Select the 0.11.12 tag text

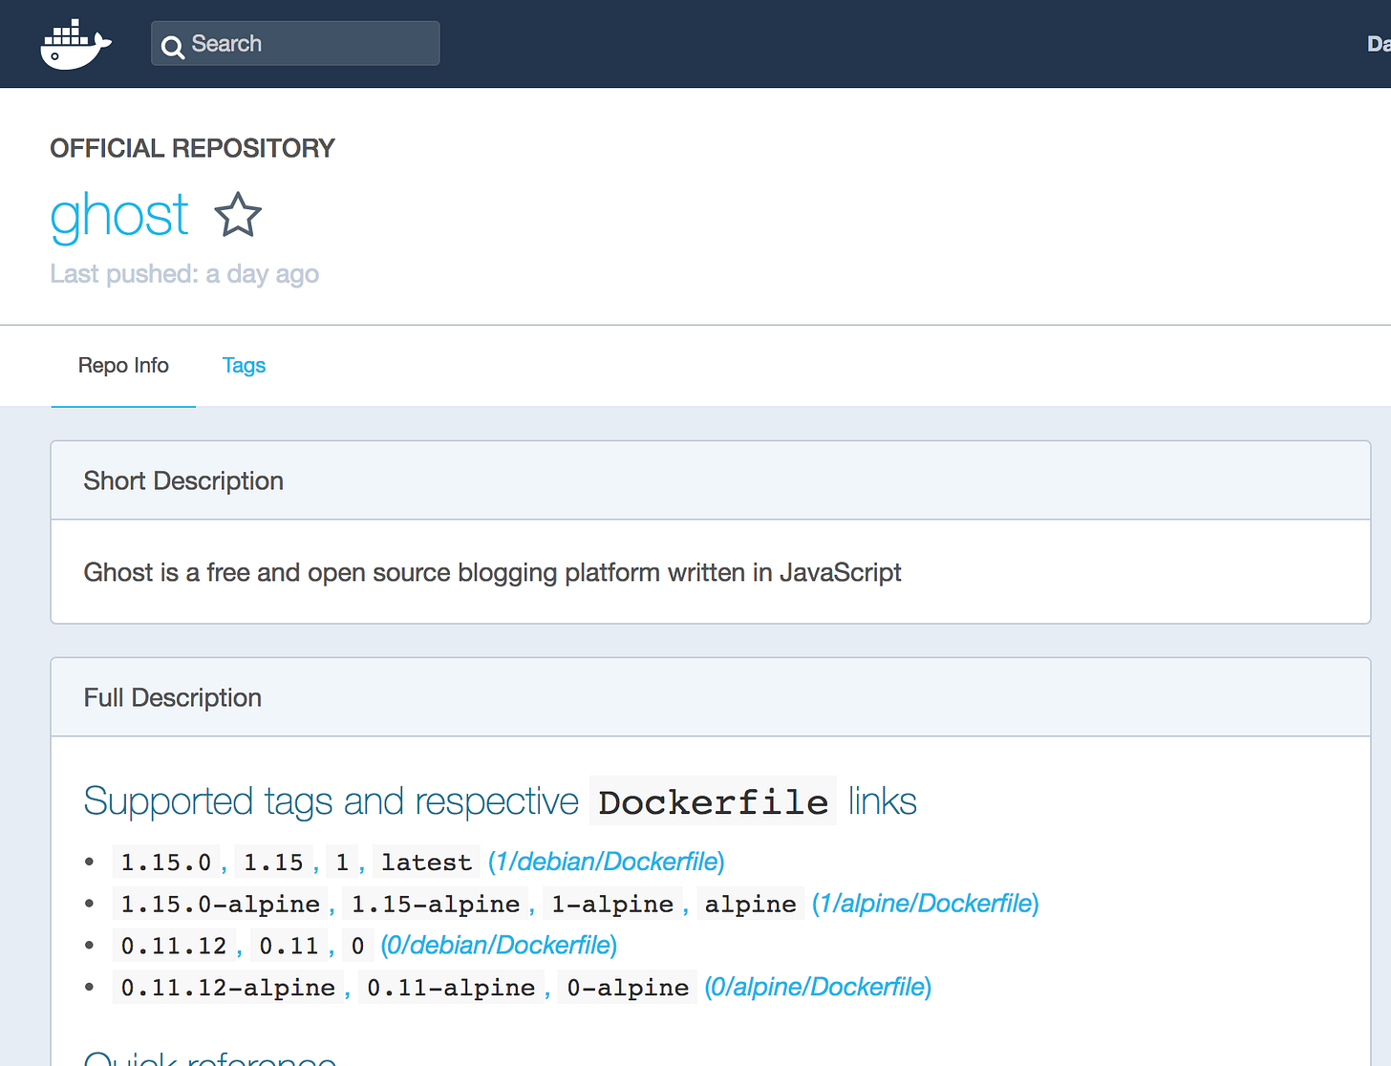174,947
